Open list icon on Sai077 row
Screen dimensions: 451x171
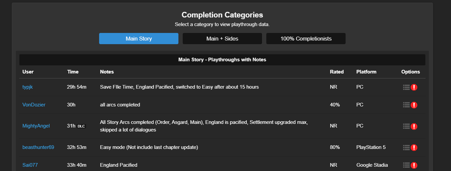[406, 165]
